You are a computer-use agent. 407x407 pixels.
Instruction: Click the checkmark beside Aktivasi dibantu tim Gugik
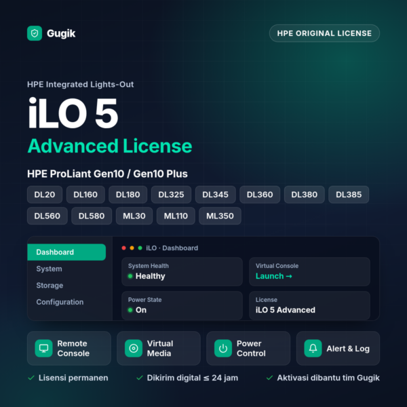point(269,378)
